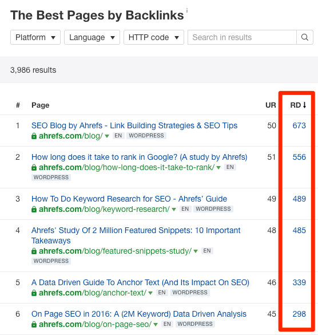Viewport: 318px width, 335px height.
Task: Open the HTTP code filter dropdown
Action: pyautogui.click(x=154, y=37)
